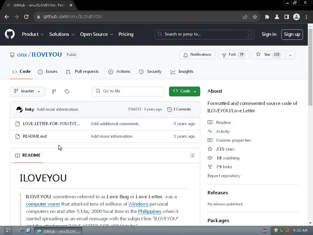The height and width of the screenshot is (235, 313).
Task: Go back with the browser back arrow
Action: 7,17
